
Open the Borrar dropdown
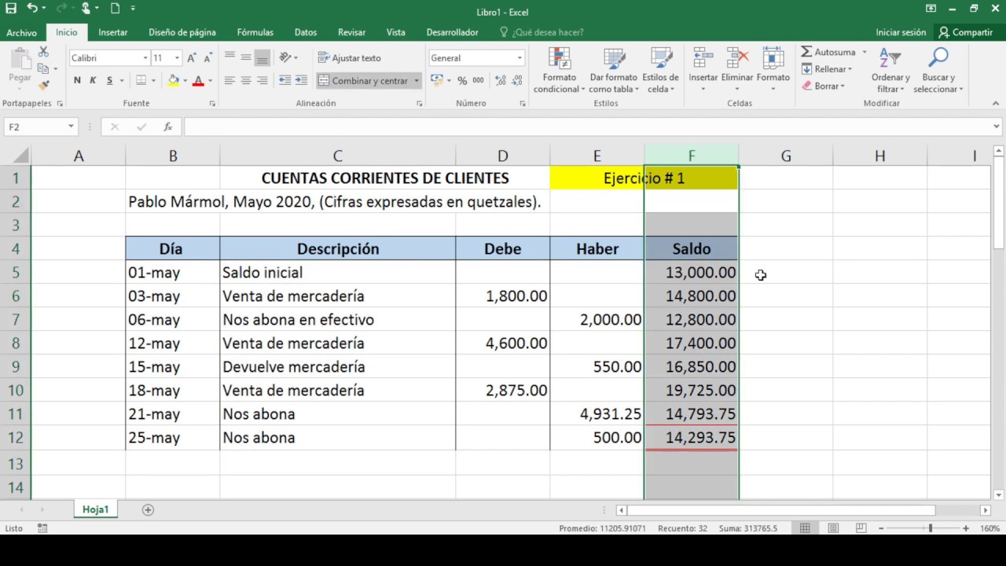[824, 86]
